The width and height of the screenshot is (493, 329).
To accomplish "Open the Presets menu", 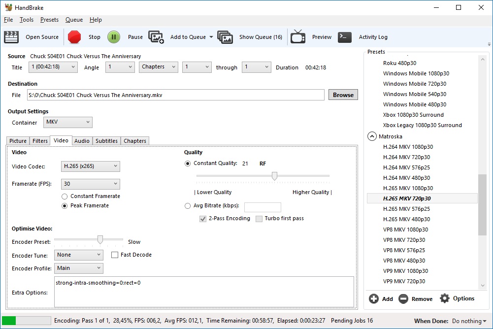I will tap(49, 20).
